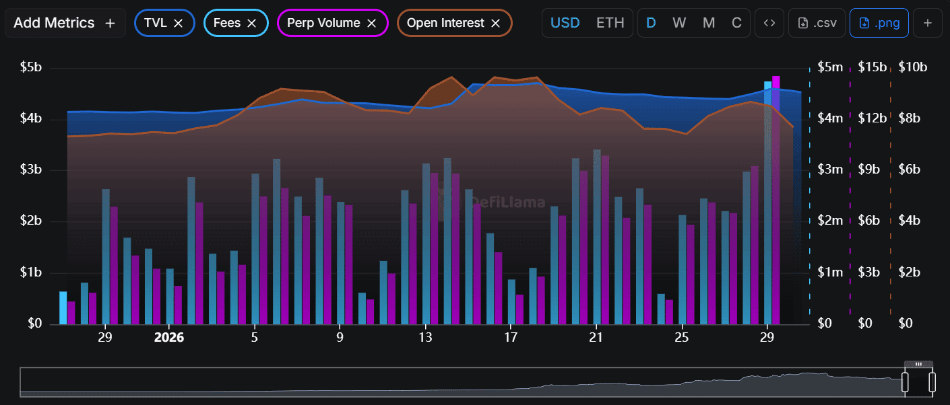950x405 pixels.
Task: Remove Perp Volume metric using X icon
Action: 371,23
